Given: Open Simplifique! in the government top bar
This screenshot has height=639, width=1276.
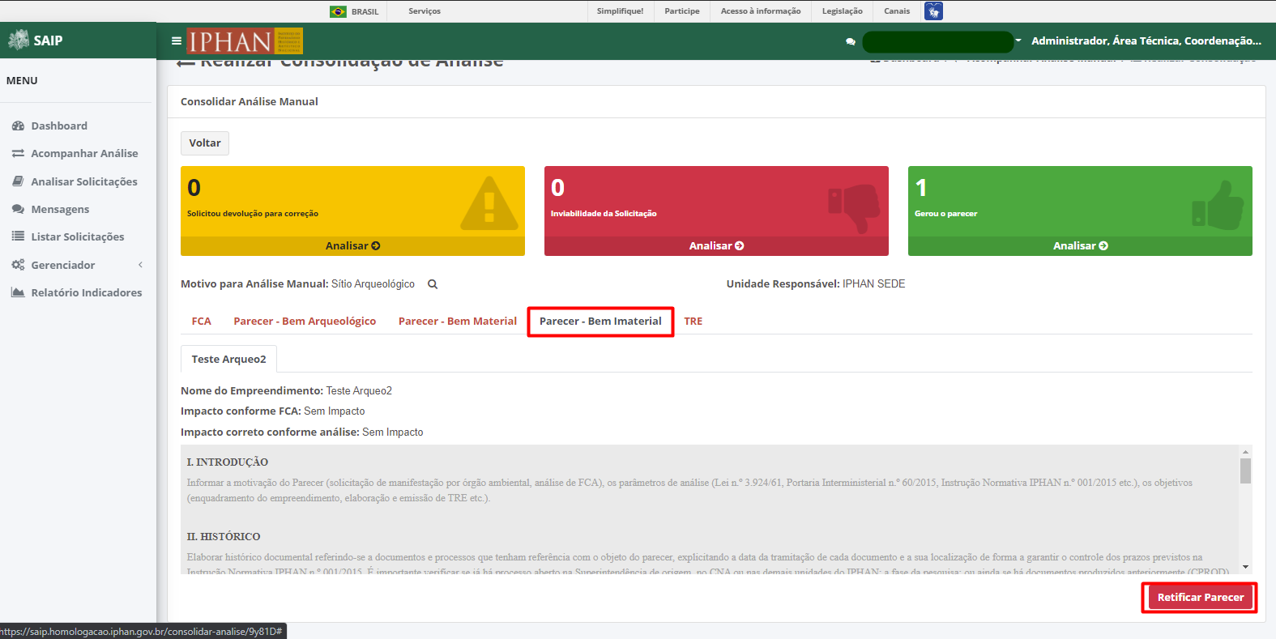Looking at the screenshot, I should [x=620, y=11].
